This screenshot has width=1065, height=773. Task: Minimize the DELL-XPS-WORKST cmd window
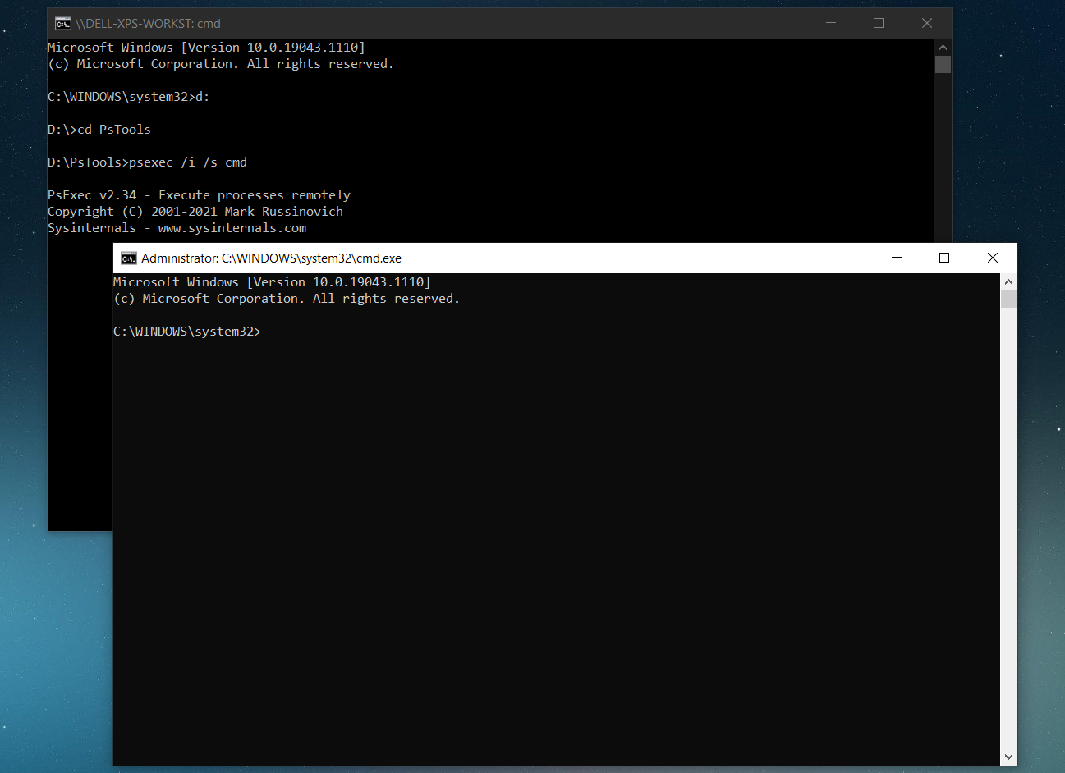click(831, 23)
